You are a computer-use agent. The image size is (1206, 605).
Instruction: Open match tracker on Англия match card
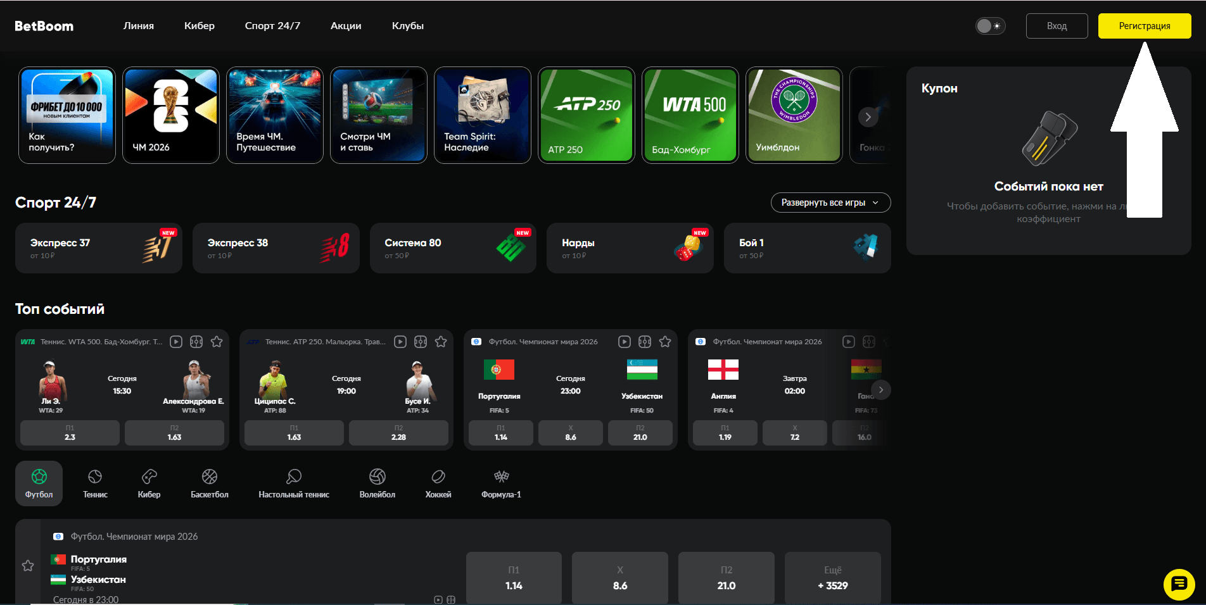tap(869, 342)
